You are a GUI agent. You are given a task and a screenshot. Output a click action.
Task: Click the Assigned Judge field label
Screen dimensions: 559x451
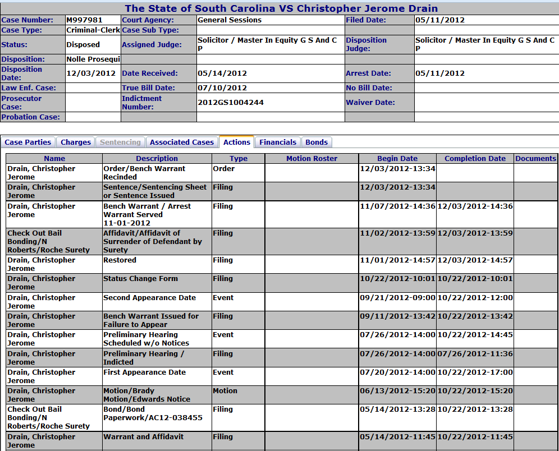[152, 44]
